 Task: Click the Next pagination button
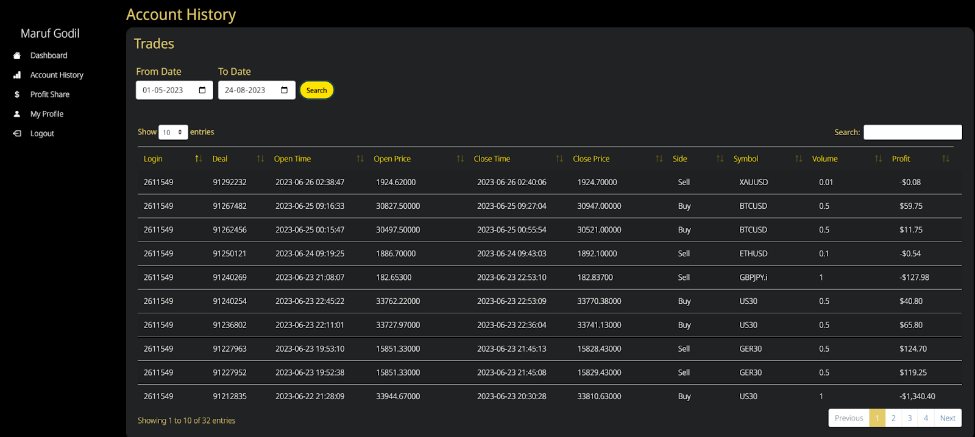click(x=948, y=418)
